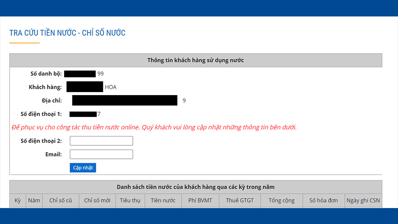Click the Số danh bộ label
Image resolution: width=398 pixels, height=224 pixels.
point(46,74)
